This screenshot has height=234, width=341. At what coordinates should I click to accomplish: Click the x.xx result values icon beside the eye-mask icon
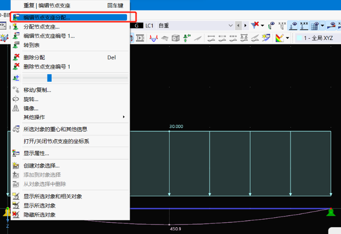pyautogui.click(x=282, y=26)
